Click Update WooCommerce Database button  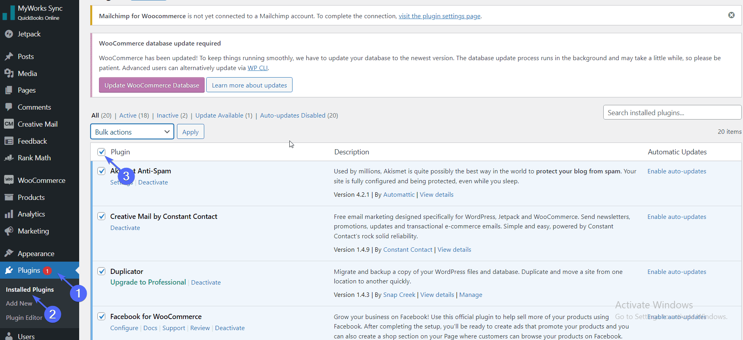pyautogui.click(x=152, y=85)
